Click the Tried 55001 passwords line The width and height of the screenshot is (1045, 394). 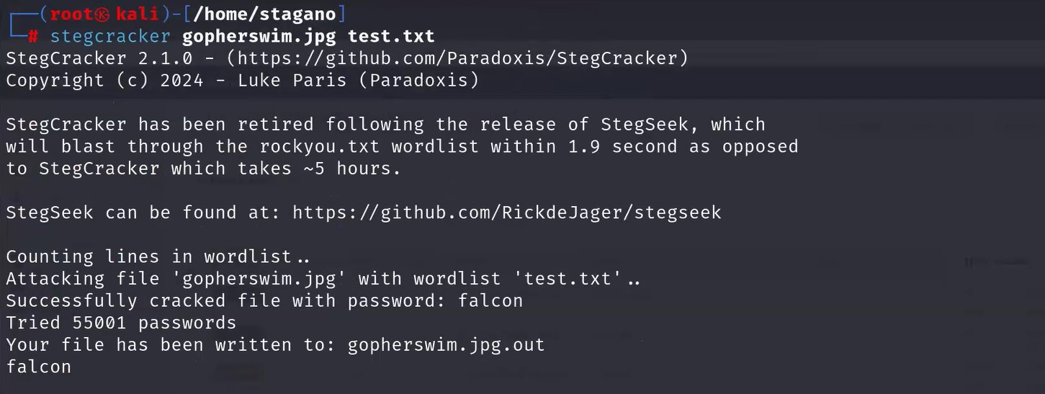pyautogui.click(x=121, y=323)
